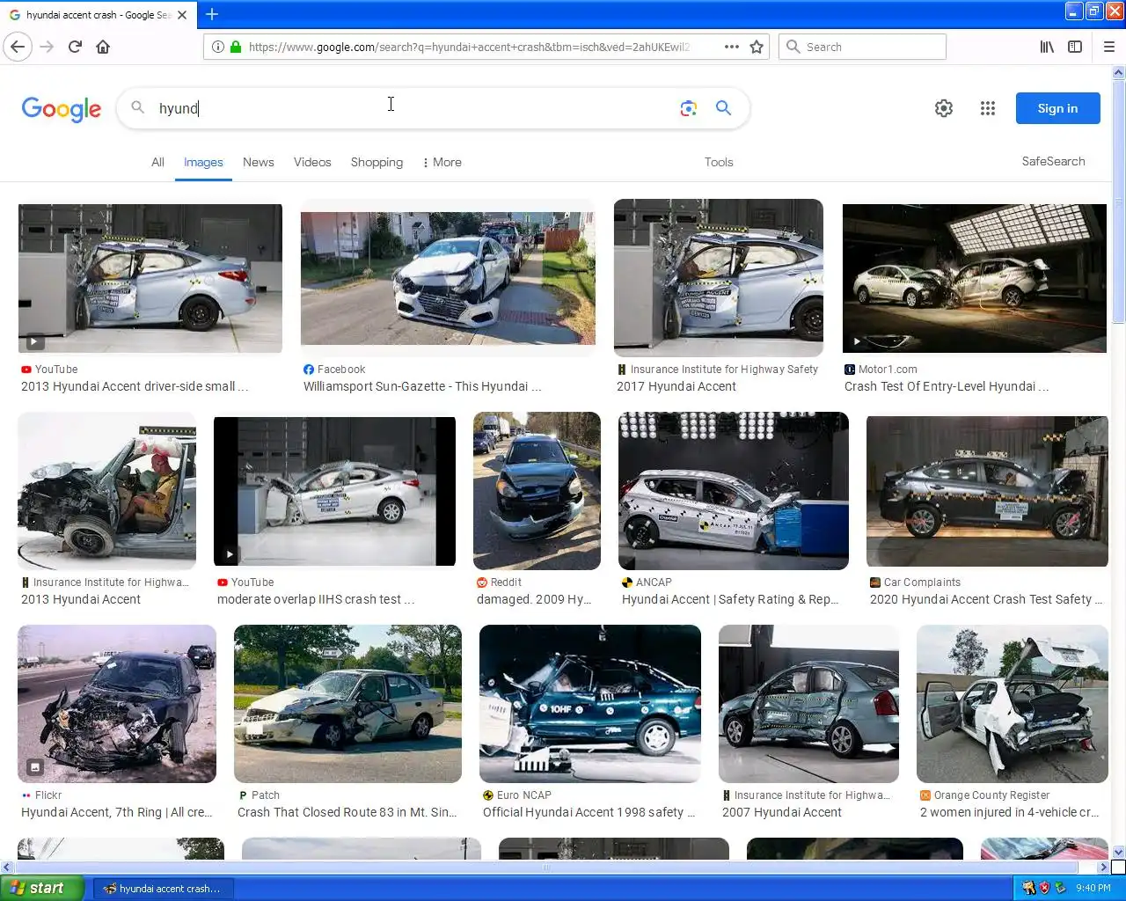Open the SafeSearch settings

click(1053, 161)
